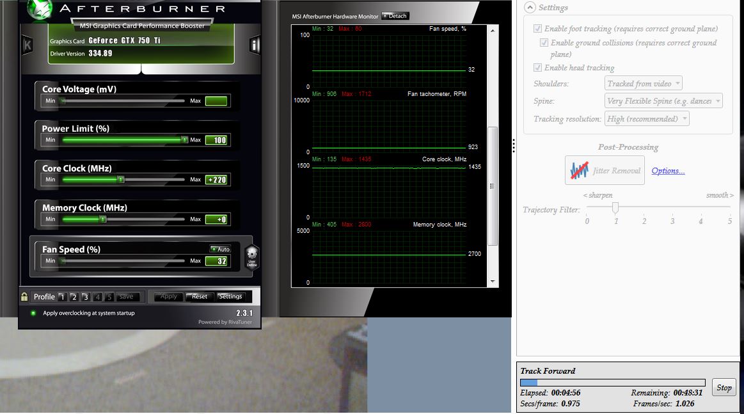Open the Tracking resolution dropdown
The width and height of the screenshot is (744, 414).
tap(647, 118)
